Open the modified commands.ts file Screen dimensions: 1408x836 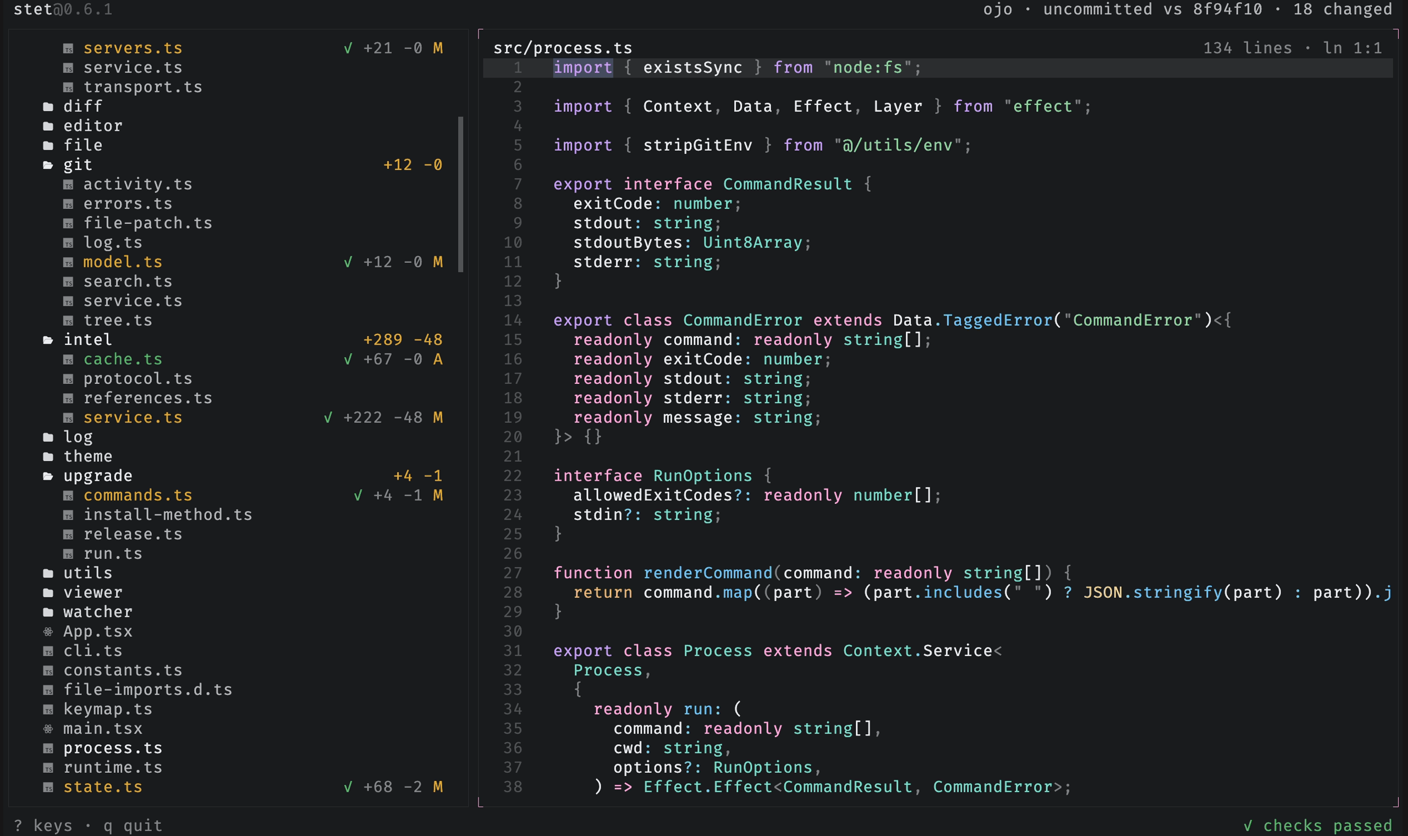pyautogui.click(x=138, y=495)
